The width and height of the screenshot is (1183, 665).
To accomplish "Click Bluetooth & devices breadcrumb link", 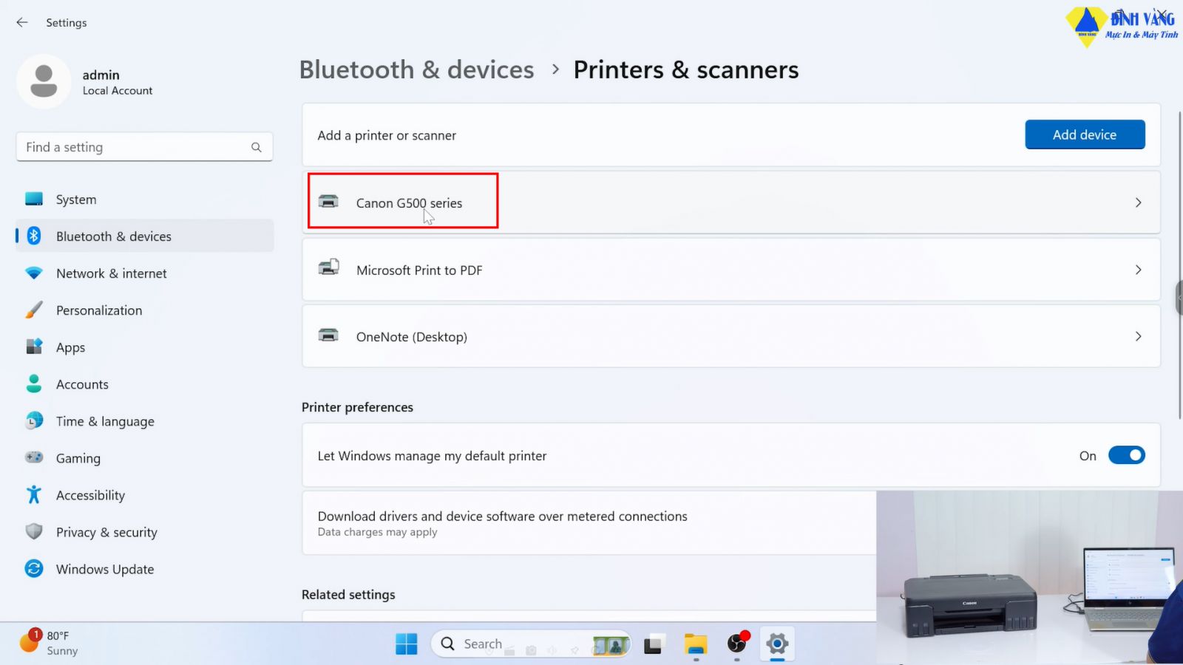I will tap(416, 69).
